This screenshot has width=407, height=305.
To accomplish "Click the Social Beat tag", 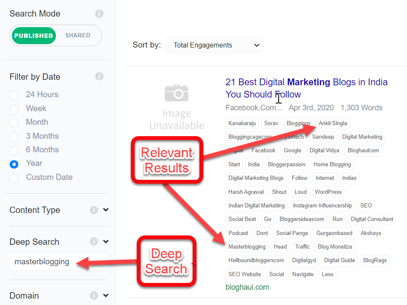I will (242, 219).
